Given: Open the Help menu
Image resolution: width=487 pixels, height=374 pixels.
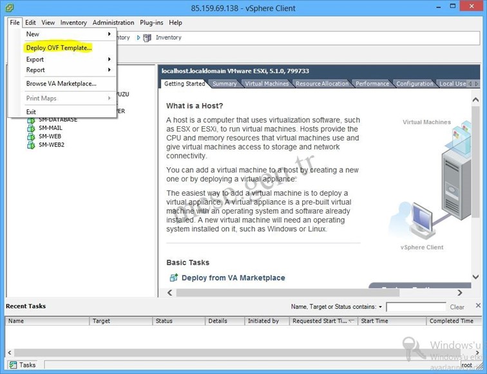Looking at the screenshot, I should (x=175, y=23).
